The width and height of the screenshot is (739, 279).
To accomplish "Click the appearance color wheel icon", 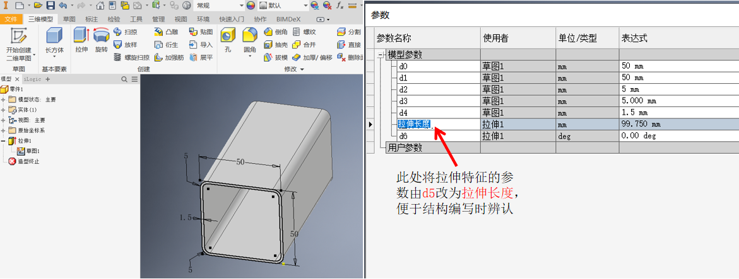I will 251,6.
